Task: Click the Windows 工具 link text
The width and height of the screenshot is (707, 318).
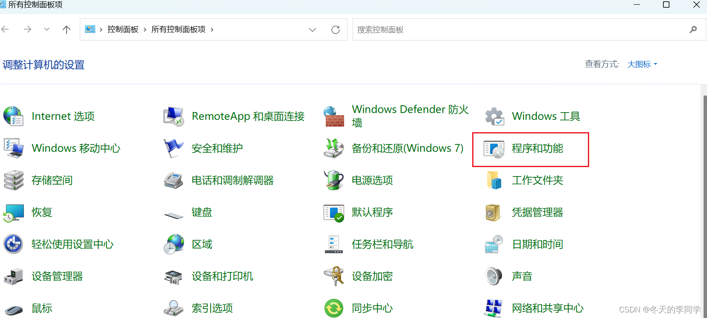Action: (546, 116)
